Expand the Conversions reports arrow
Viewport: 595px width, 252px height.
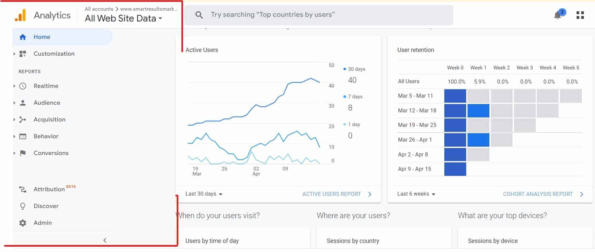[x=14, y=153]
